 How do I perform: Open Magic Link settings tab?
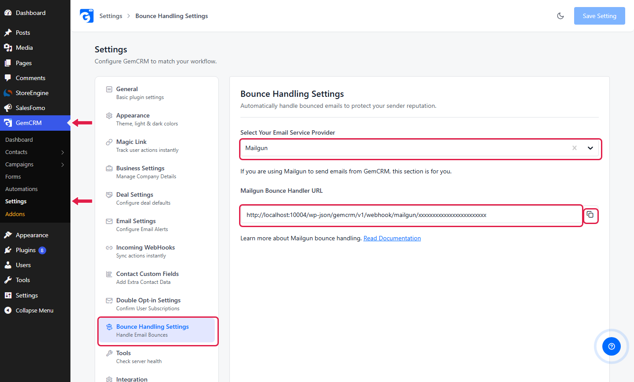tap(157, 146)
